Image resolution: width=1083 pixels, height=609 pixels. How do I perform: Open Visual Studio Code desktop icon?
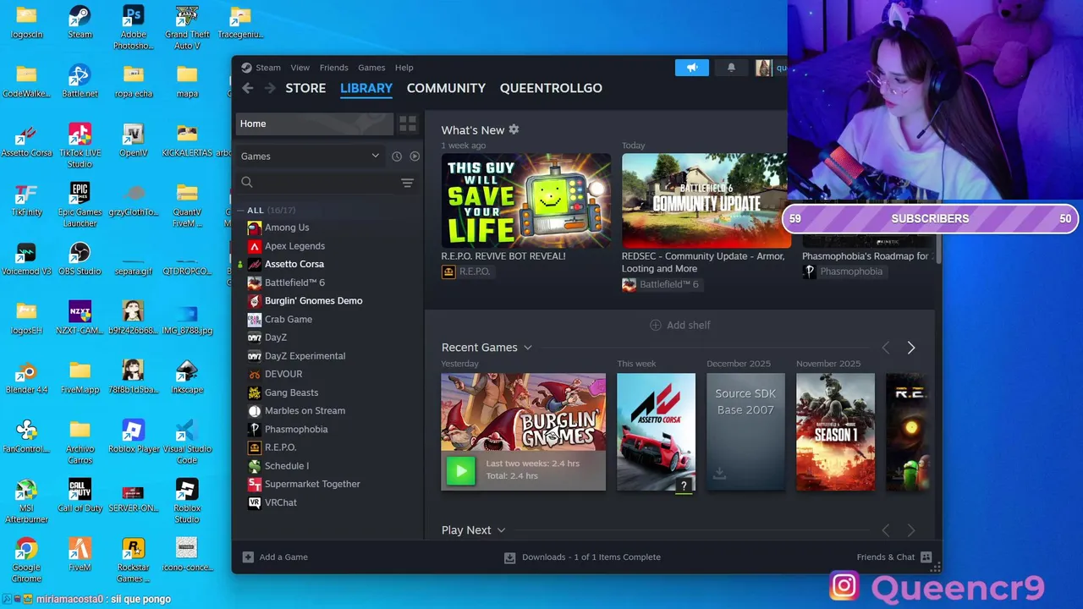[x=187, y=442]
